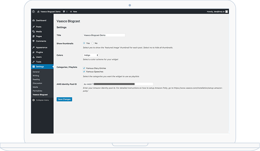The width and height of the screenshot is (260, 151).
Task: Click the Collapse menu link
Action: tap(42, 100)
